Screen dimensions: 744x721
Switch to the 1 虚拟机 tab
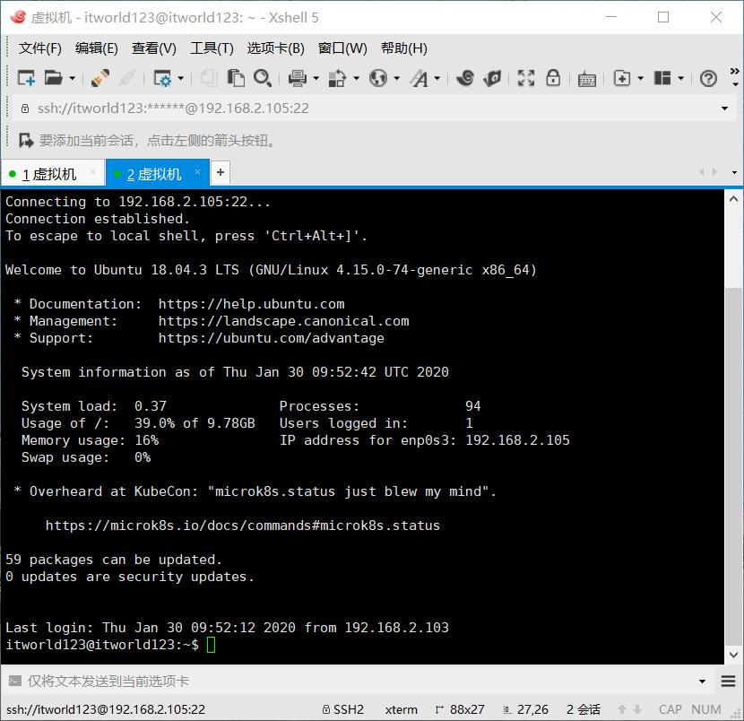point(49,171)
